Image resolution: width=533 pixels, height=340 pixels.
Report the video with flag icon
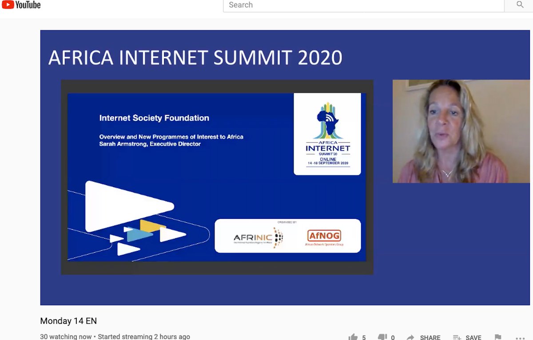498,337
